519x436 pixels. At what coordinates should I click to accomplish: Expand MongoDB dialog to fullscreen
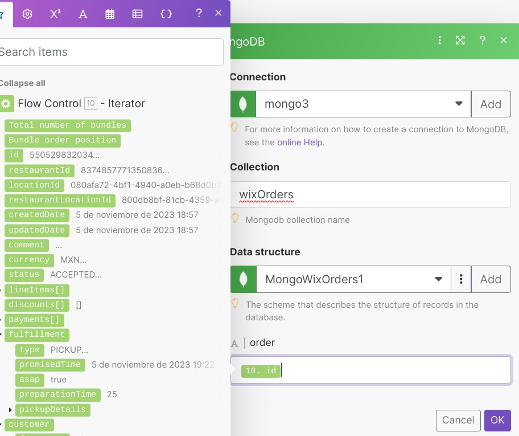[x=460, y=40]
